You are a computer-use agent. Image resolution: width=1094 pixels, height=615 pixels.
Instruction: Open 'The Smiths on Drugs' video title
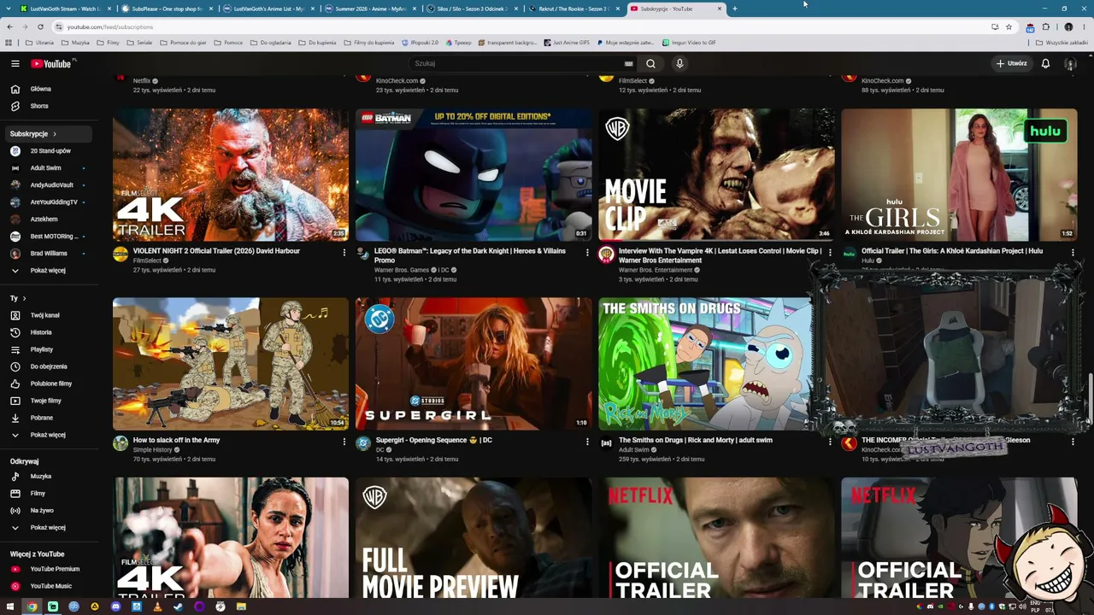pos(695,440)
